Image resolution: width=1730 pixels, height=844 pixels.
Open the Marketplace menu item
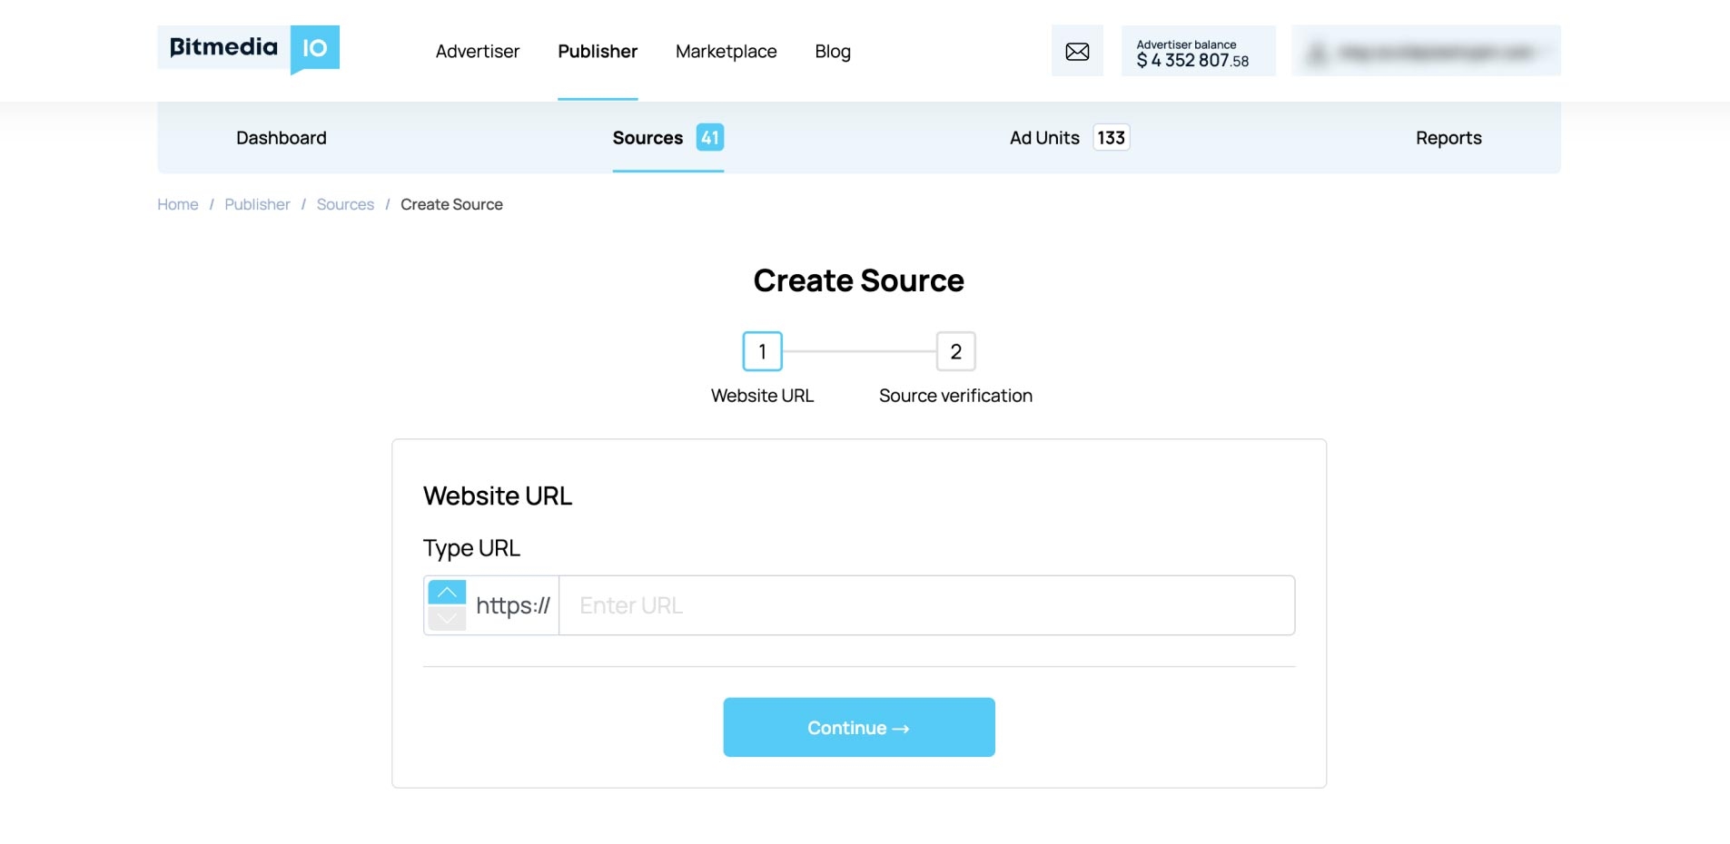click(x=725, y=52)
